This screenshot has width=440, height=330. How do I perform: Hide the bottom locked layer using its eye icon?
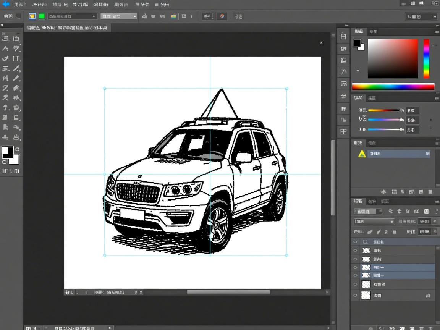point(356,295)
